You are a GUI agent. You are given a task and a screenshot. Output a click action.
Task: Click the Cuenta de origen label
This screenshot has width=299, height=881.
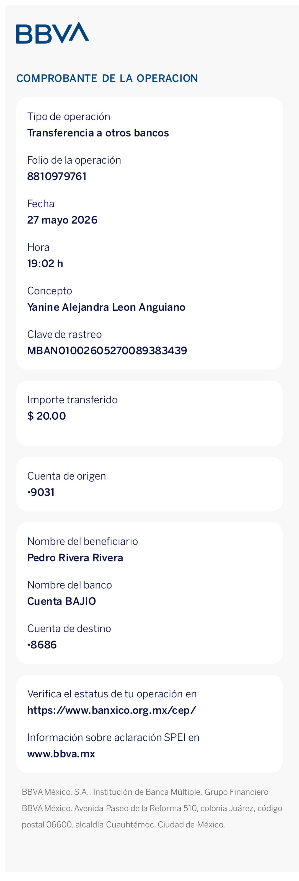[x=66, y=476]
